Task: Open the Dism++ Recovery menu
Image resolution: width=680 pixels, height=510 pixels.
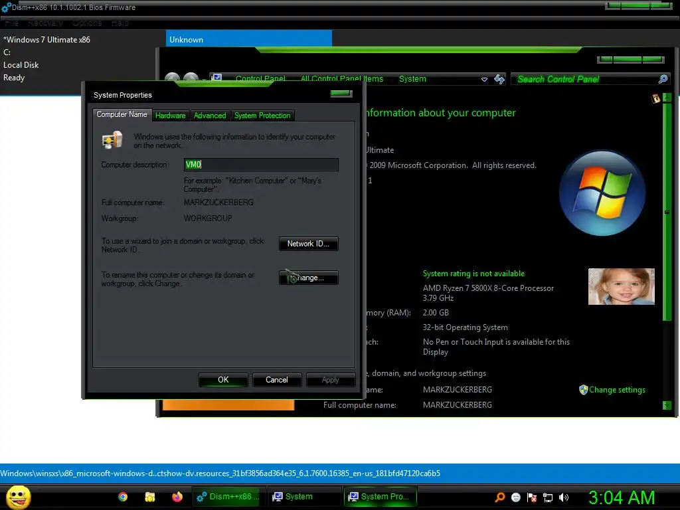Action: pyautogui.click(x=45, y=23)
